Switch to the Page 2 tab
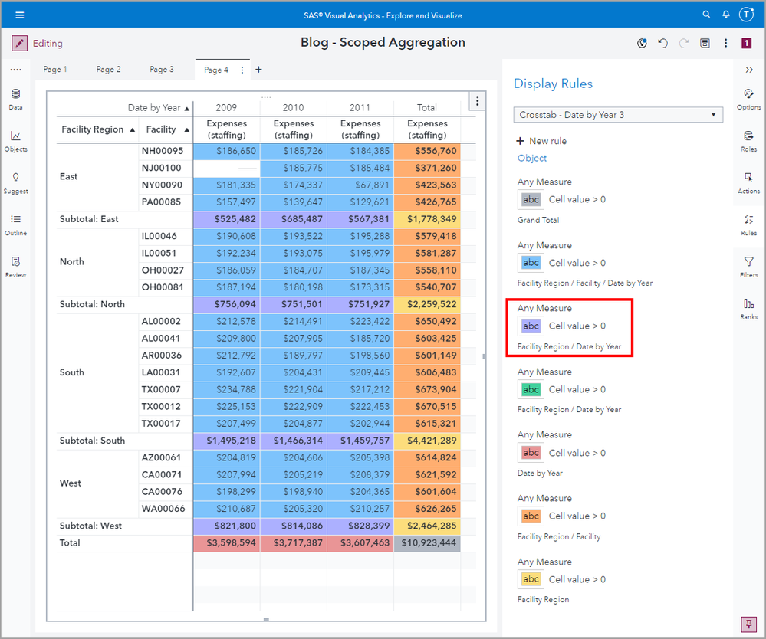This screenshot has width=766, height=639. coord(108,70)
